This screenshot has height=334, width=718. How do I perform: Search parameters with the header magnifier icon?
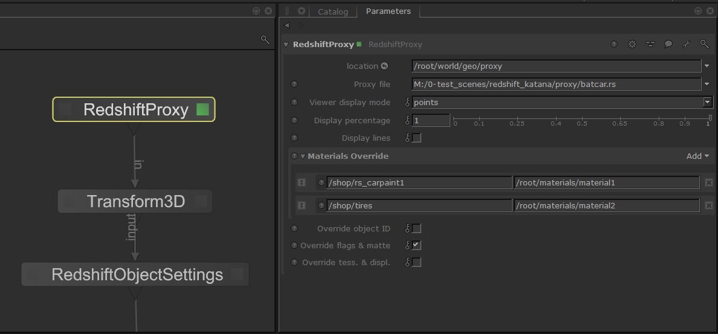click(704, 44)
